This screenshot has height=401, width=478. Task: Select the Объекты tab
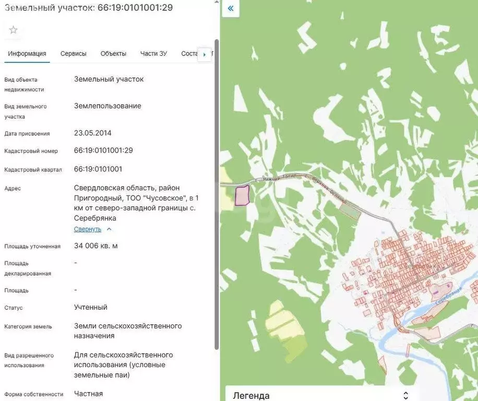(x=113, y=54)
